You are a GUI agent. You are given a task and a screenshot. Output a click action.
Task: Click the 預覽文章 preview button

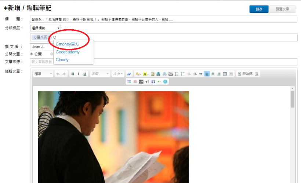coord(282,9)
